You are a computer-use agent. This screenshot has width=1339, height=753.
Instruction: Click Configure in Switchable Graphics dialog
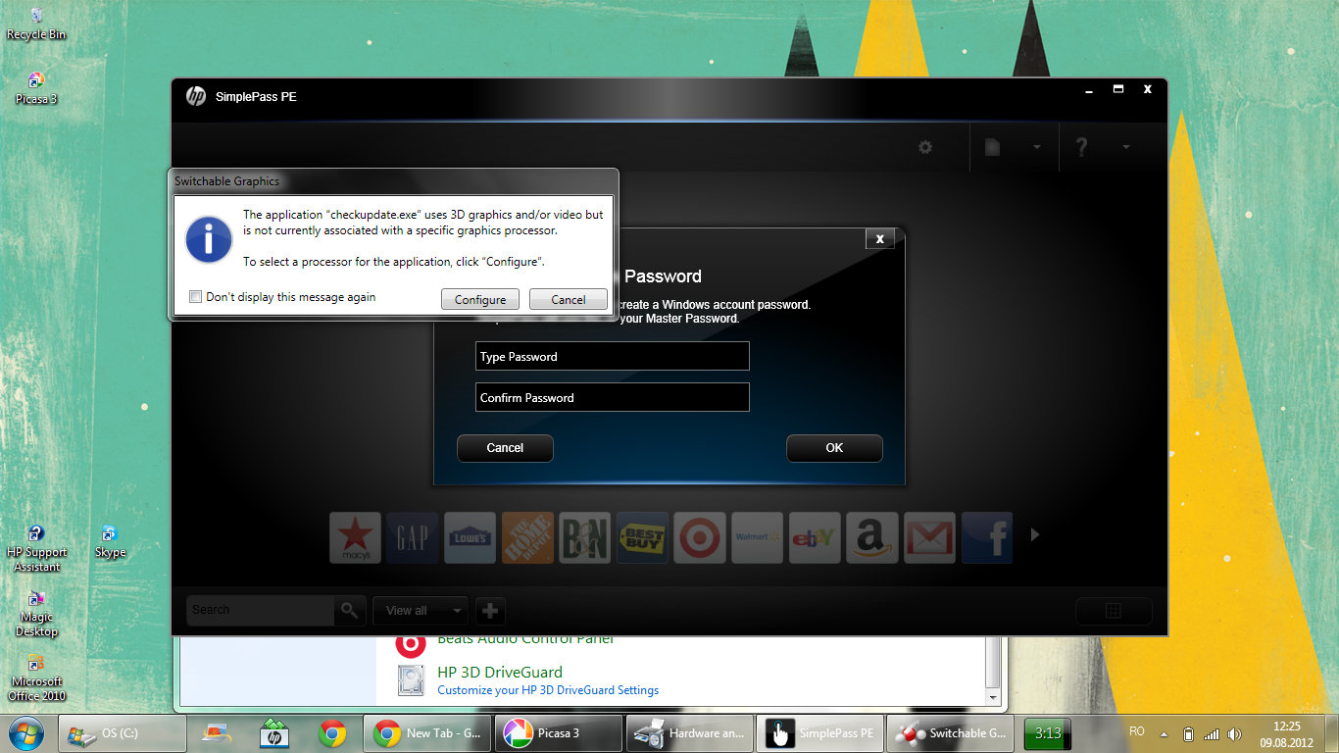click(480, 300)
